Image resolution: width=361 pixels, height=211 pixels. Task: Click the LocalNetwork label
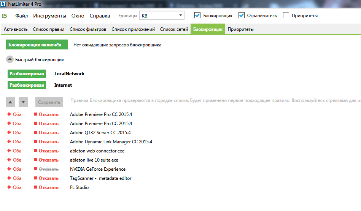69,74
